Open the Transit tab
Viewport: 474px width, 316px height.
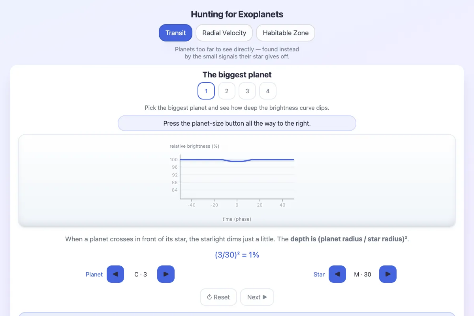coord(175,33)
